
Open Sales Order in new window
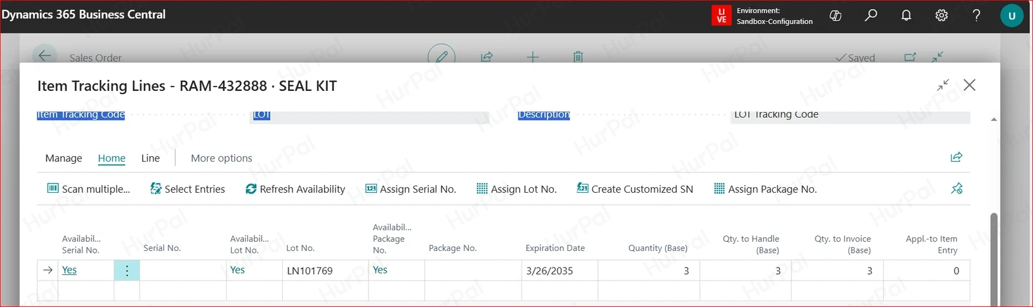coord(910,57)
